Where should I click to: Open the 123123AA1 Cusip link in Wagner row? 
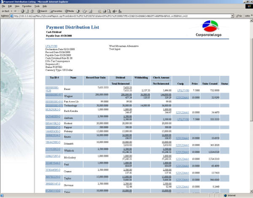click(x=182, y=98)
